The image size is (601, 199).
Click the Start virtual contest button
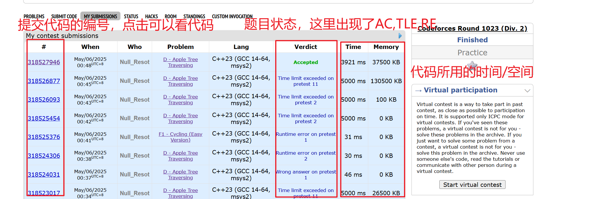click(472, 185)
